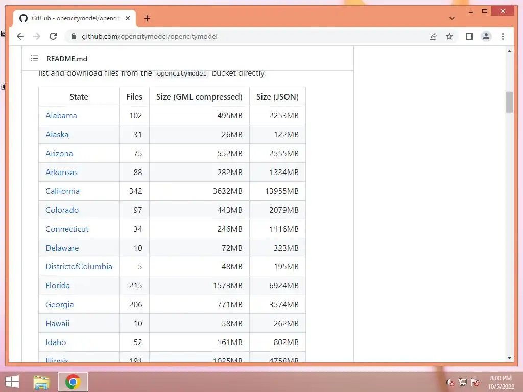This screenshot has width=523, height=392.
Task: Open the Hawaii link
Action: pos(57,323)
